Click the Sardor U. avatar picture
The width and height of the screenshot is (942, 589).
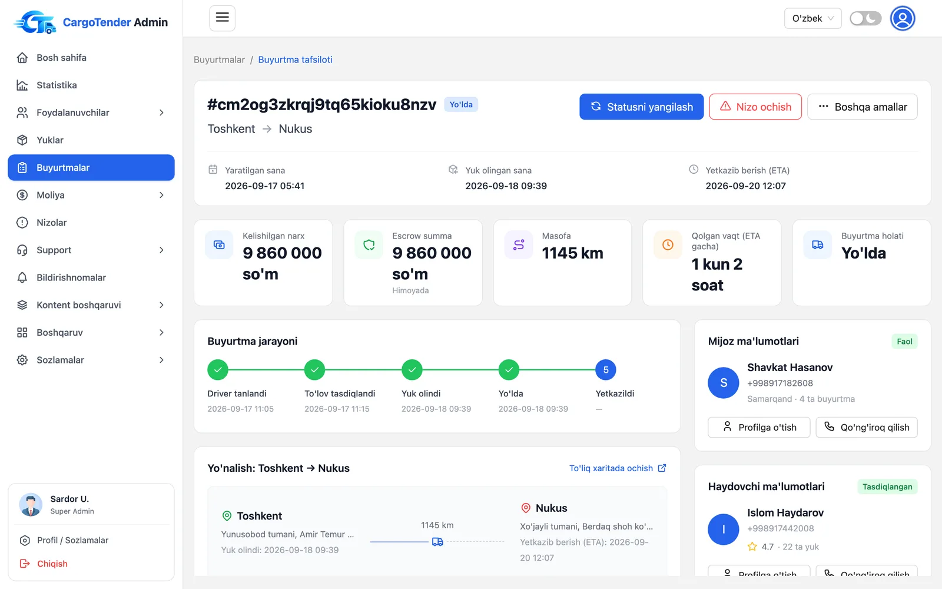point(31,505)
